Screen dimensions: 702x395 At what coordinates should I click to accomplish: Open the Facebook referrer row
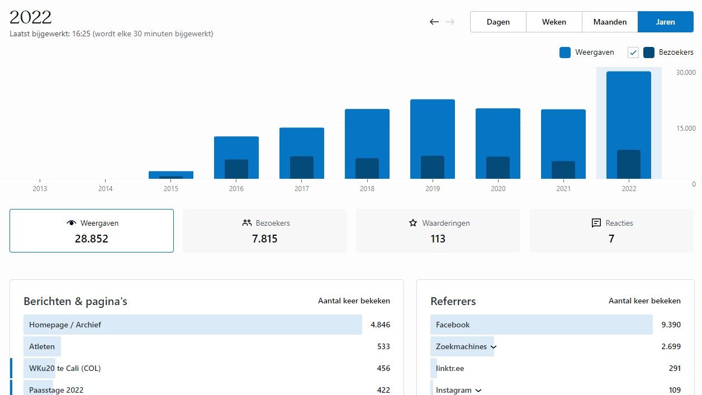[x=453, y=325]
